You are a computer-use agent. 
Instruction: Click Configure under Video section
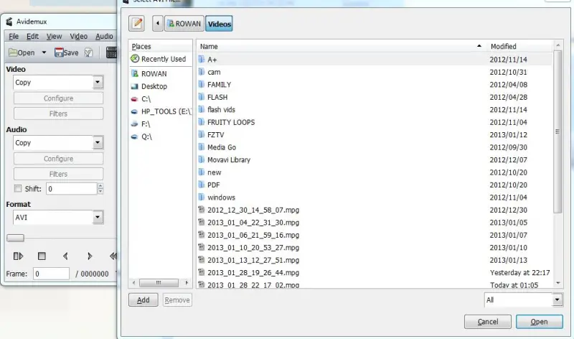59,98
